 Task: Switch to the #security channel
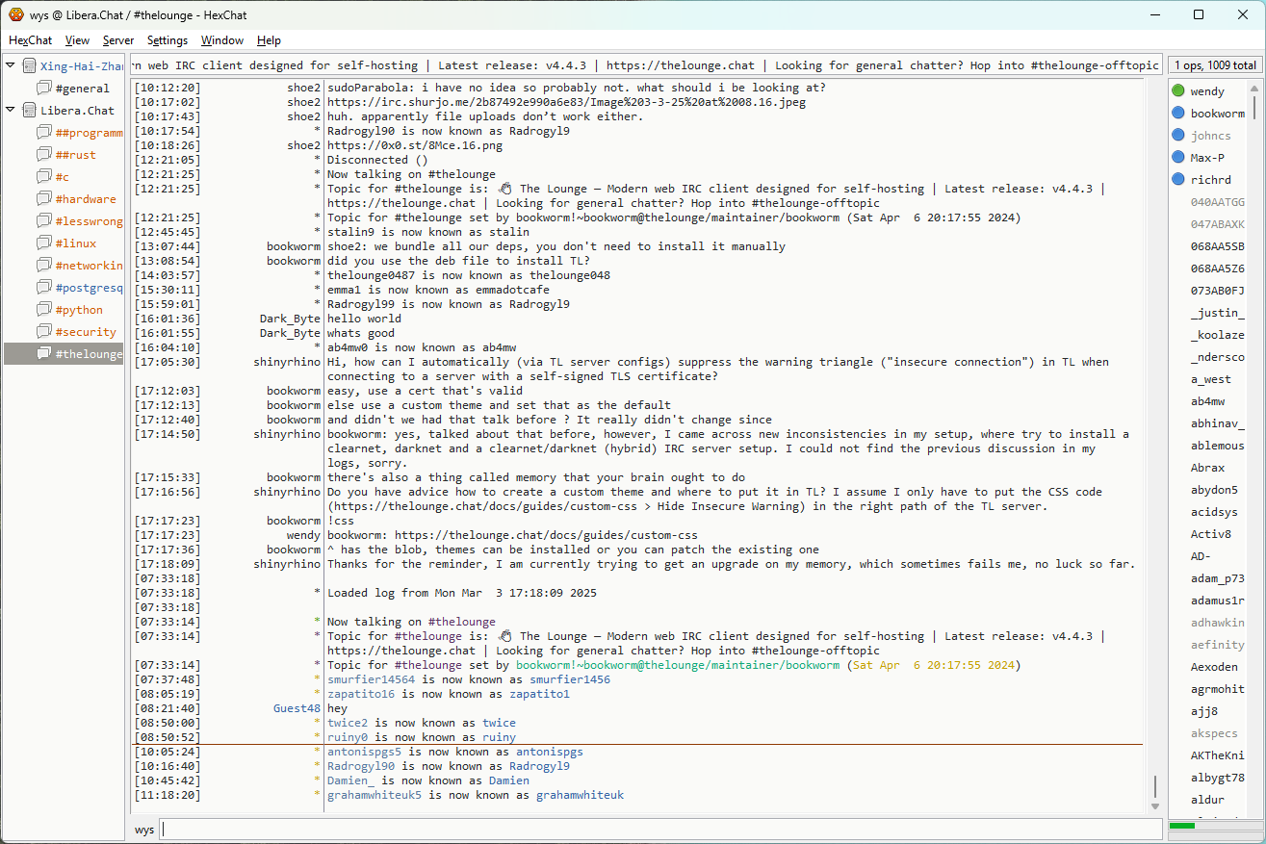[x=85, y=332]
